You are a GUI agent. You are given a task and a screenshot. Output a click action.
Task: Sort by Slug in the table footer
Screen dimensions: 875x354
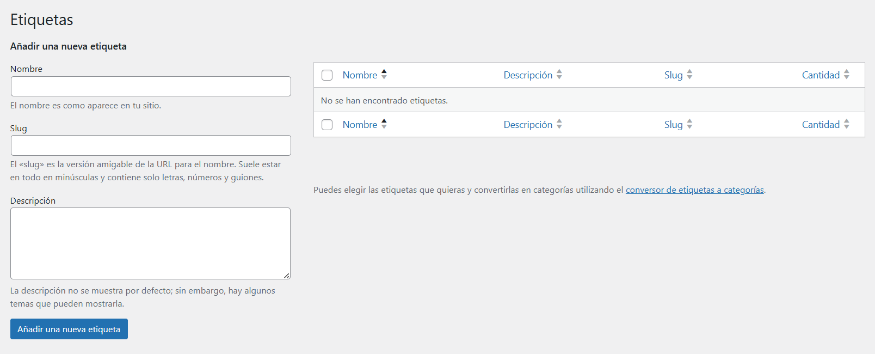point(673,125)
